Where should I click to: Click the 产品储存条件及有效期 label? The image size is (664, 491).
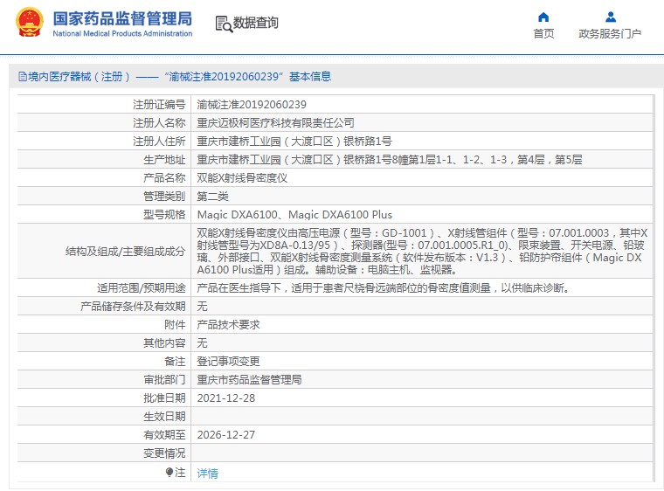[133, 307]
